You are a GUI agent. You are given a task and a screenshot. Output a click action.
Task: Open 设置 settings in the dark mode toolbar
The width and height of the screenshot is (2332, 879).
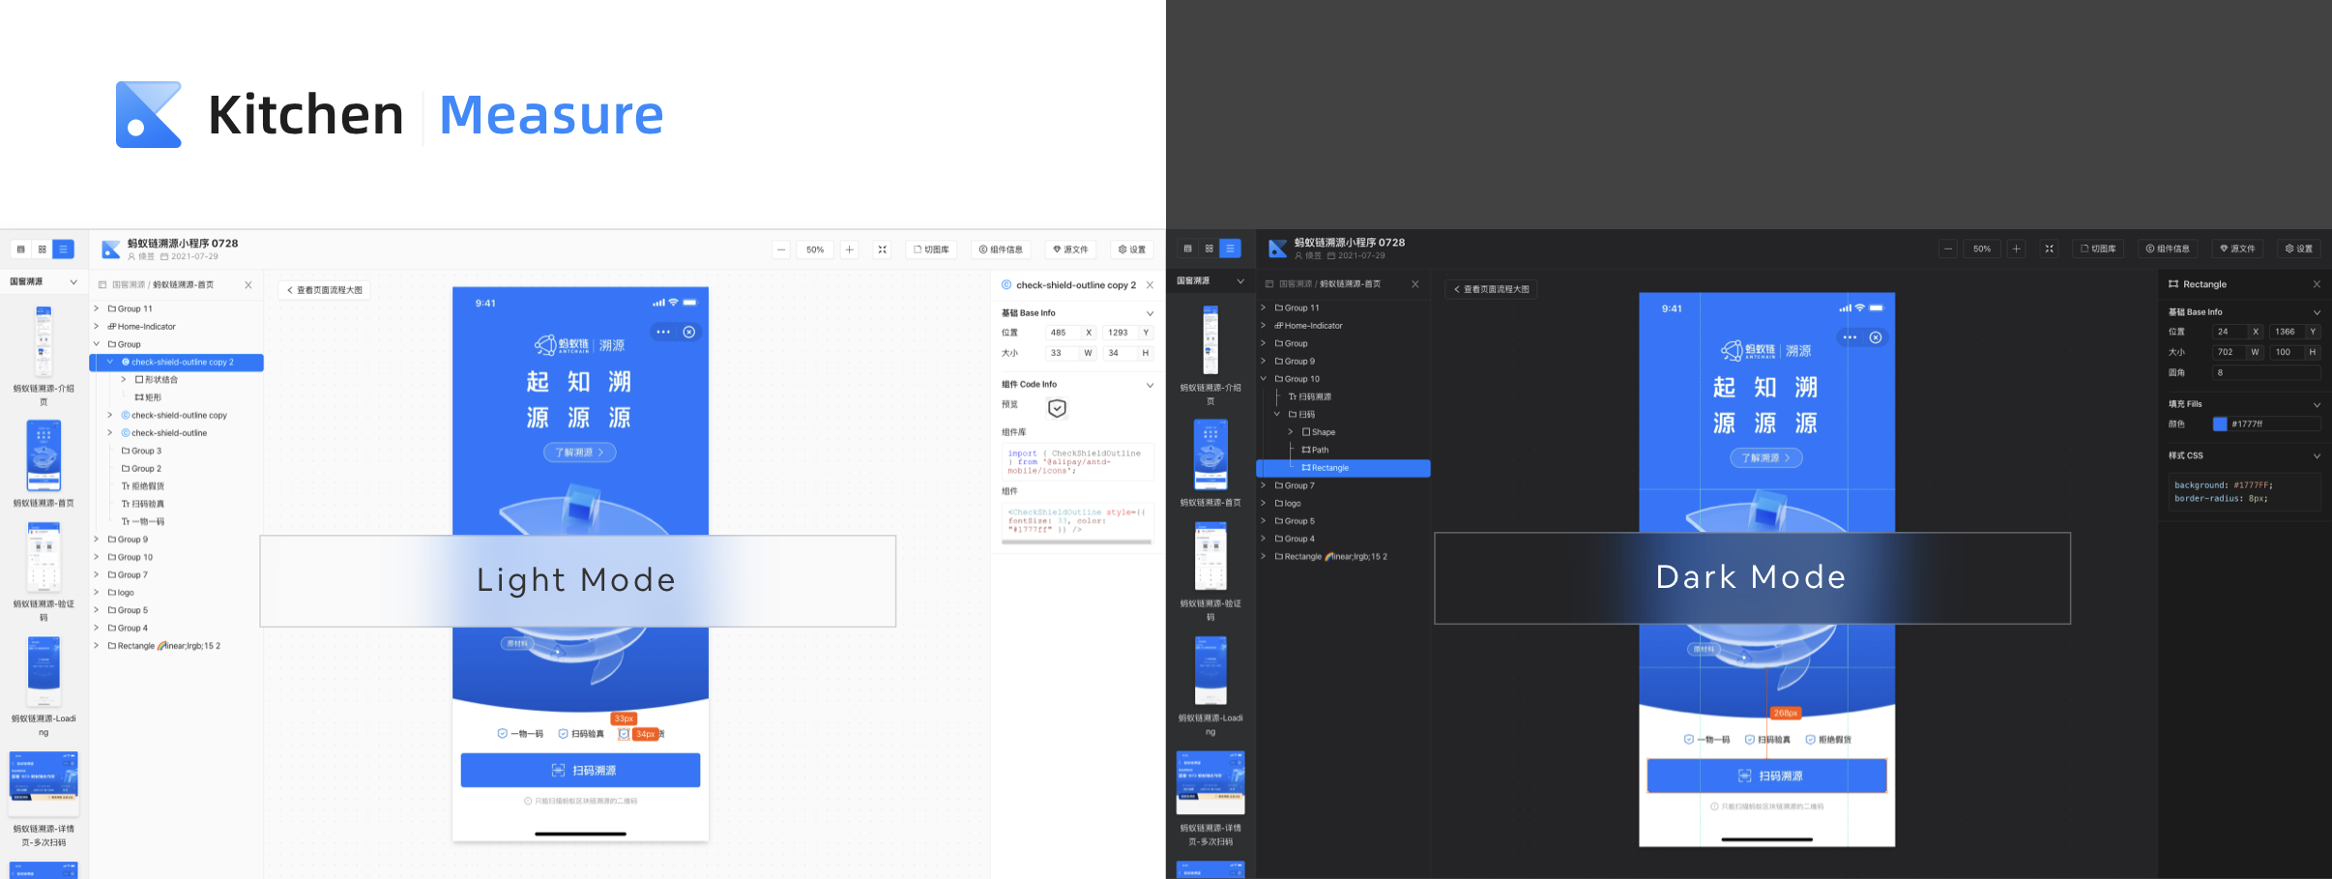coord(2298,249)
